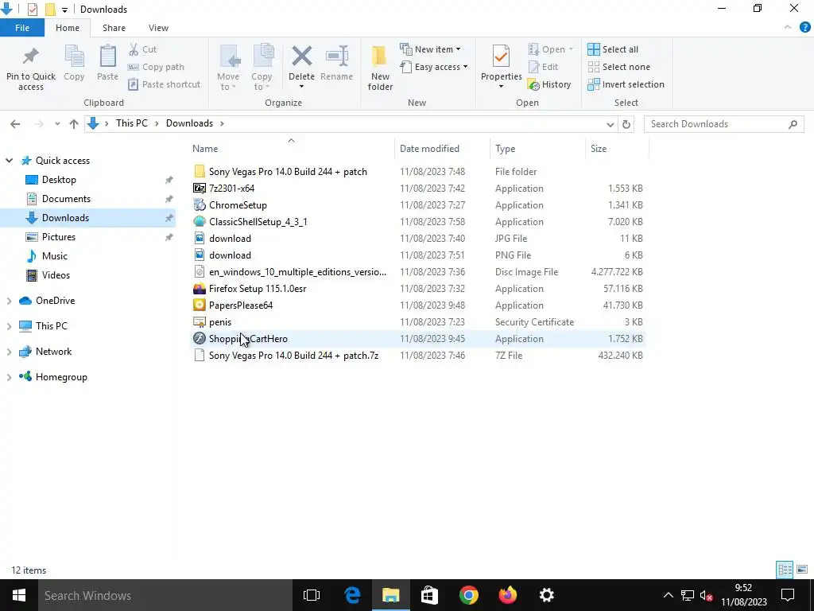Navigate back with left arrow
Viewport: 814px width, 611px height.
[15, 123]
